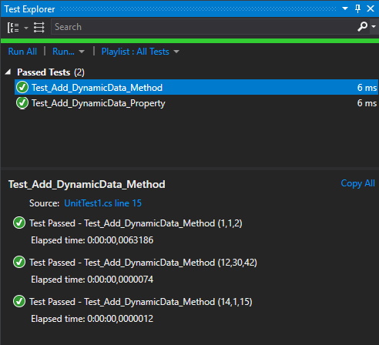Click the passed icon for result (12,30,42)
The height and width of the screenshot is (345, 379).
[x=19, y=262]
